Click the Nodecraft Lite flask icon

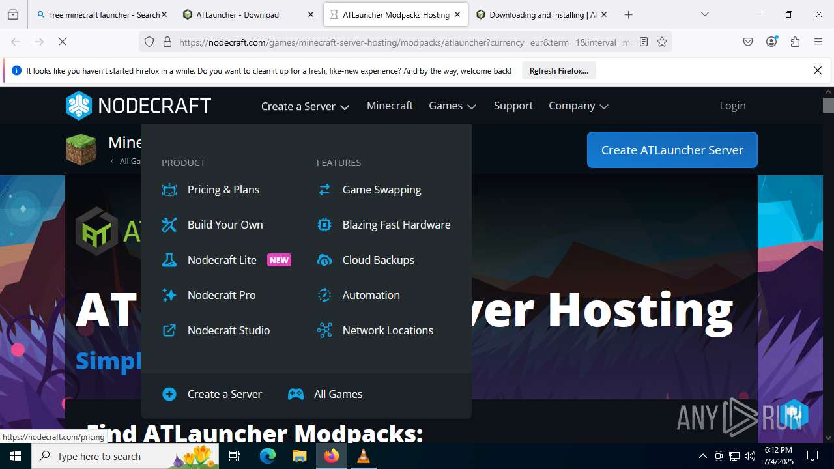tap(169, 260)
